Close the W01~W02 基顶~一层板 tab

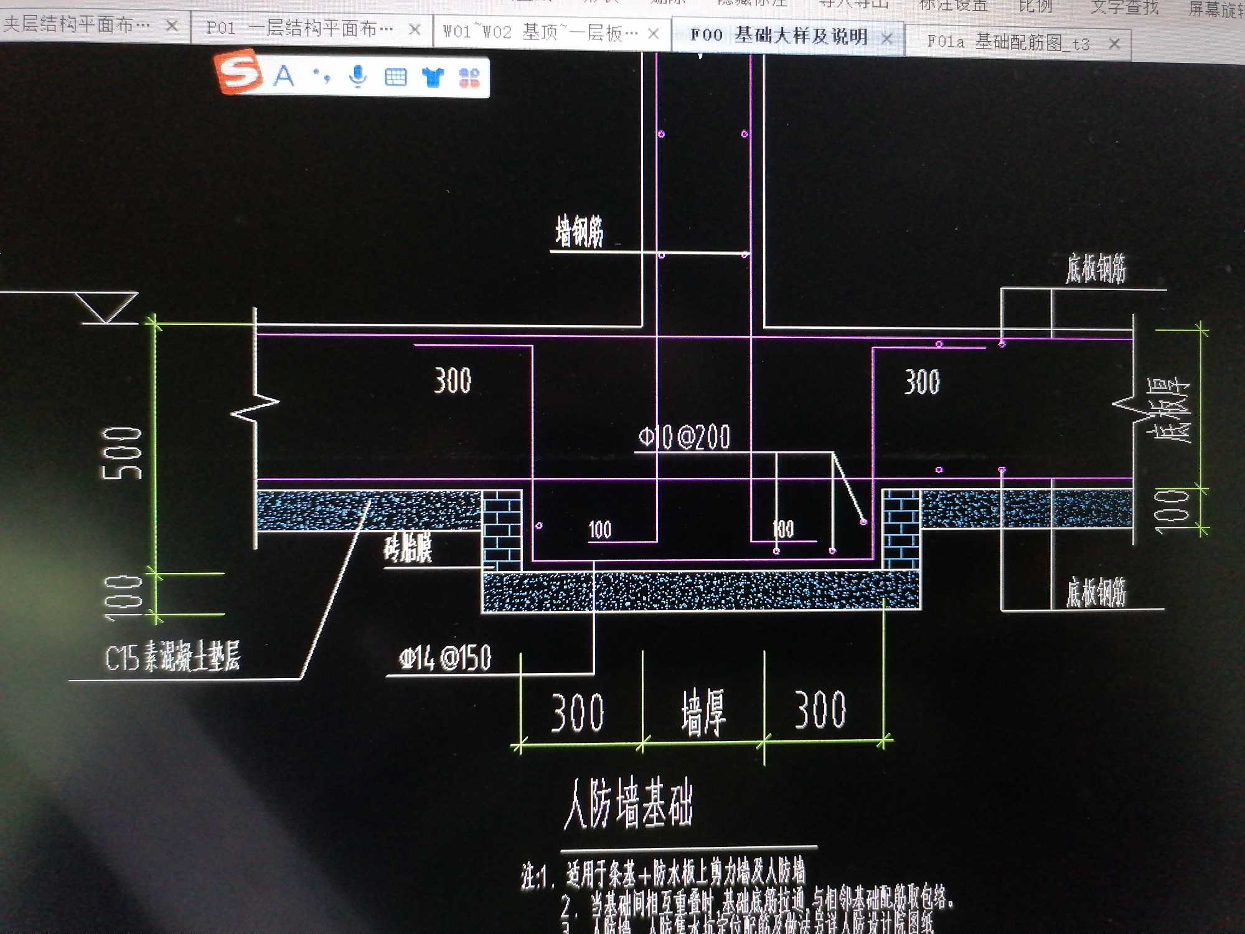point(653,34)
